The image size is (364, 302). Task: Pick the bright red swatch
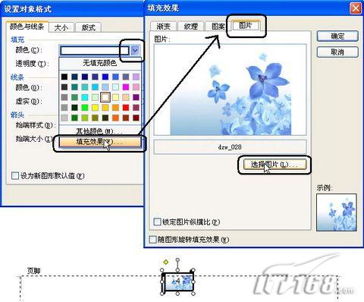click(126, 108)
